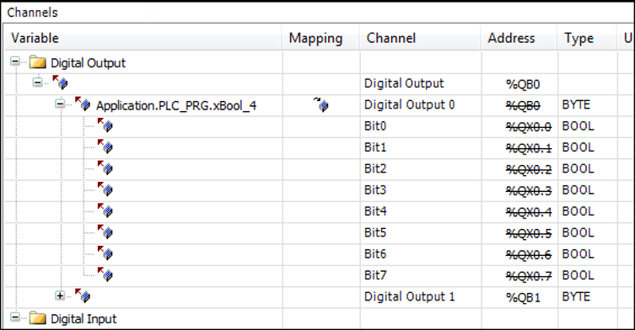Click the output channel icon in %QB0 row
This screenshot has width=635, height=330.
(61, 82)
